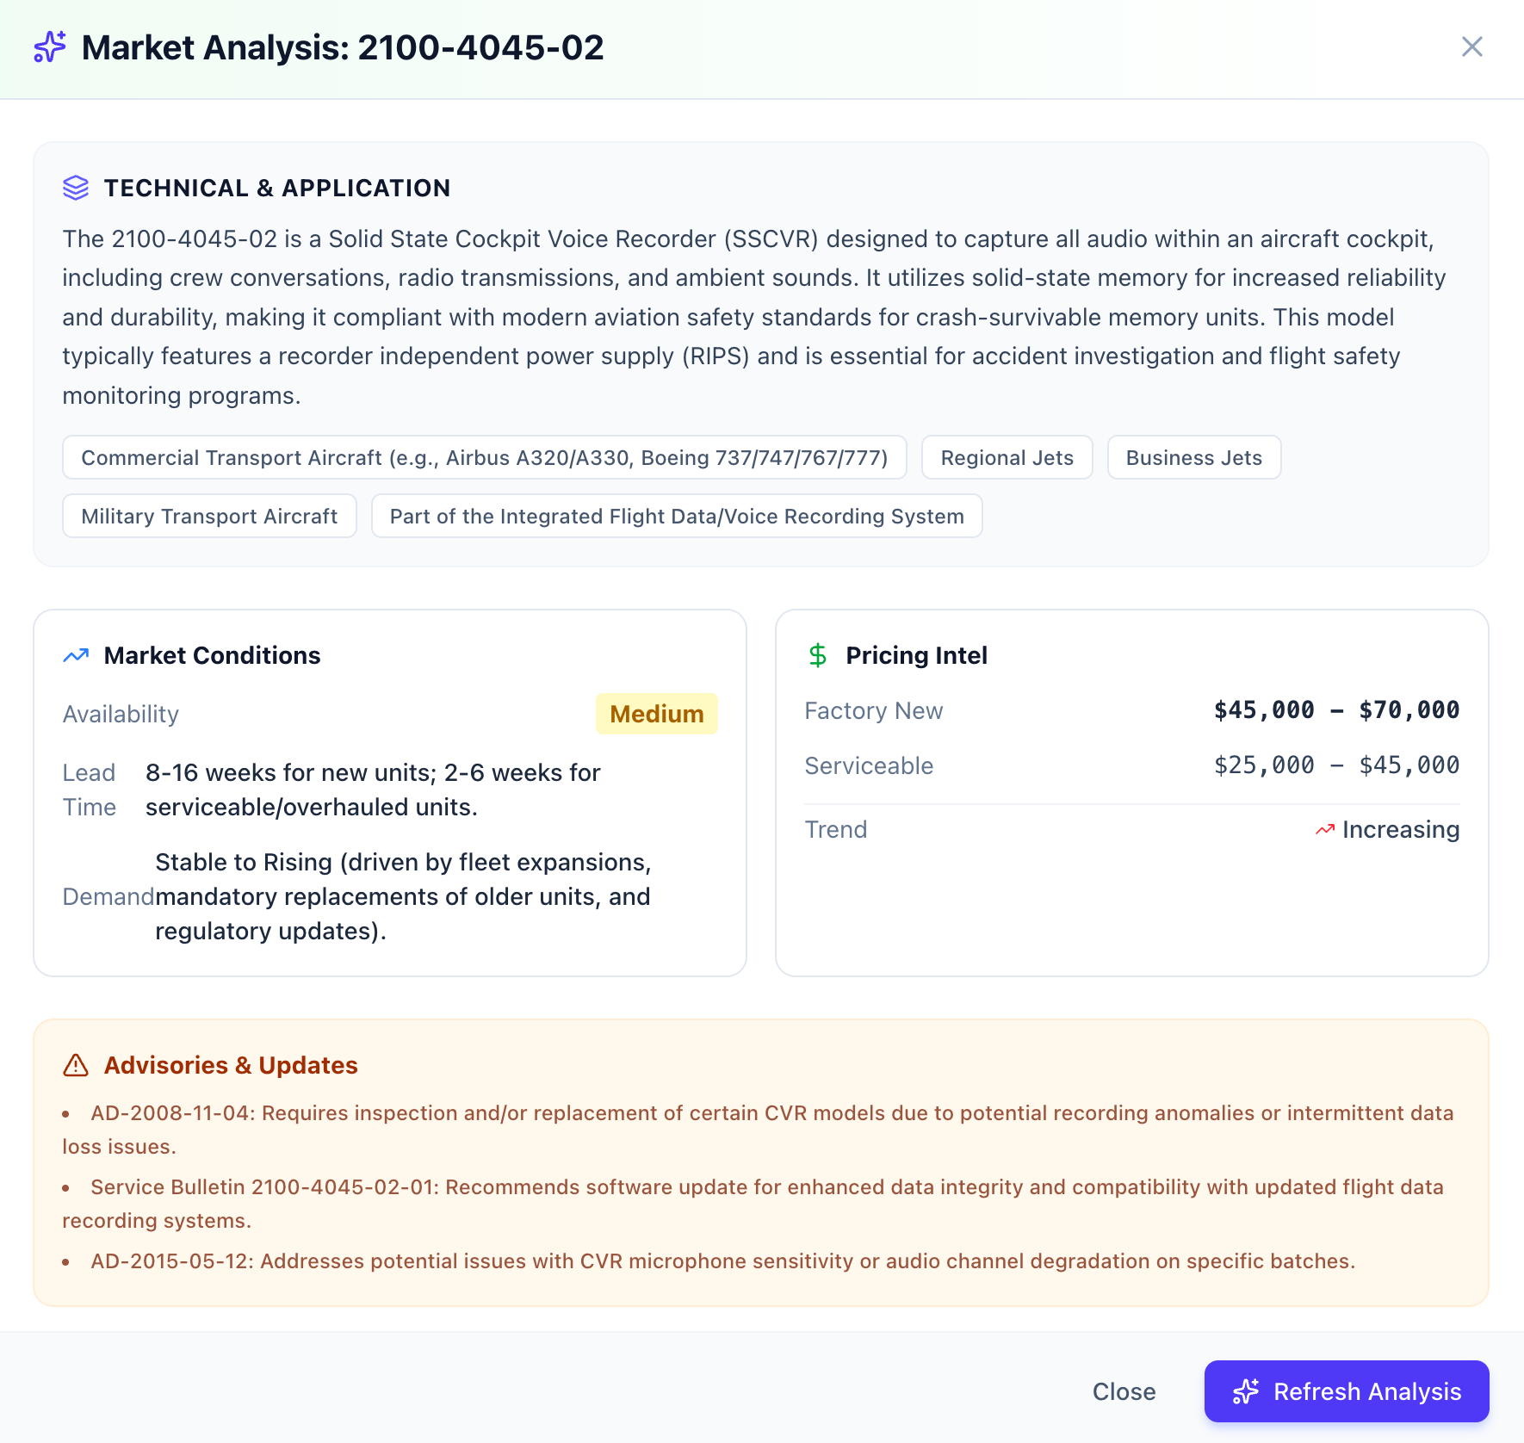This screenshot has height=1443, width=1524.
Task: Click the Medium availability badge
Action: click(657, 714)
